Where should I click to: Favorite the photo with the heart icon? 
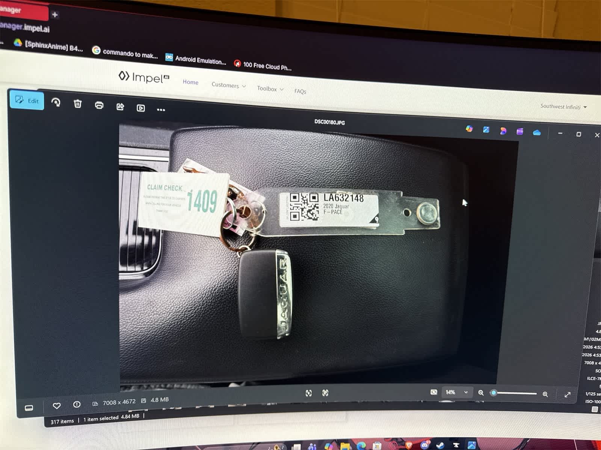[57, 406]
